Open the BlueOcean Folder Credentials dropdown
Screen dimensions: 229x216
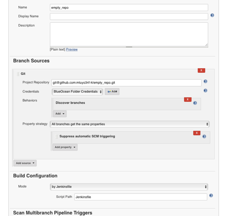click(x=77, y=92)
